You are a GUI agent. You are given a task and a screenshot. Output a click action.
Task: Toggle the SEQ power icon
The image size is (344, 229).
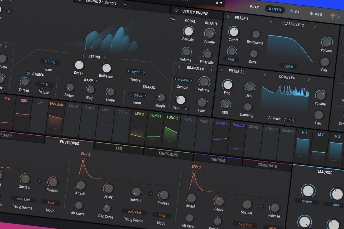tap(311, 14)
